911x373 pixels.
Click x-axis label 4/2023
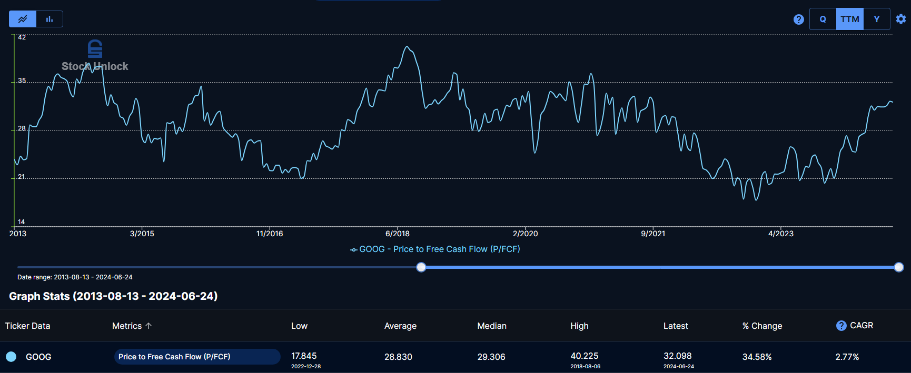[781, 234]
